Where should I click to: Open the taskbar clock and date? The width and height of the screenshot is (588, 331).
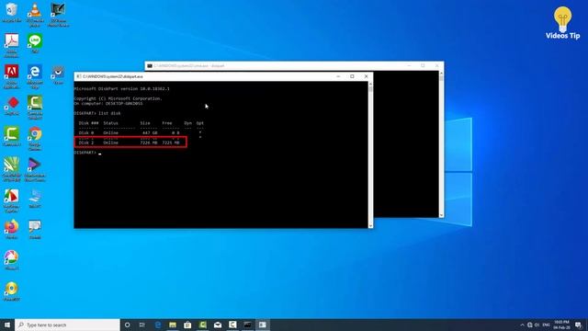(x=561, y=325)
